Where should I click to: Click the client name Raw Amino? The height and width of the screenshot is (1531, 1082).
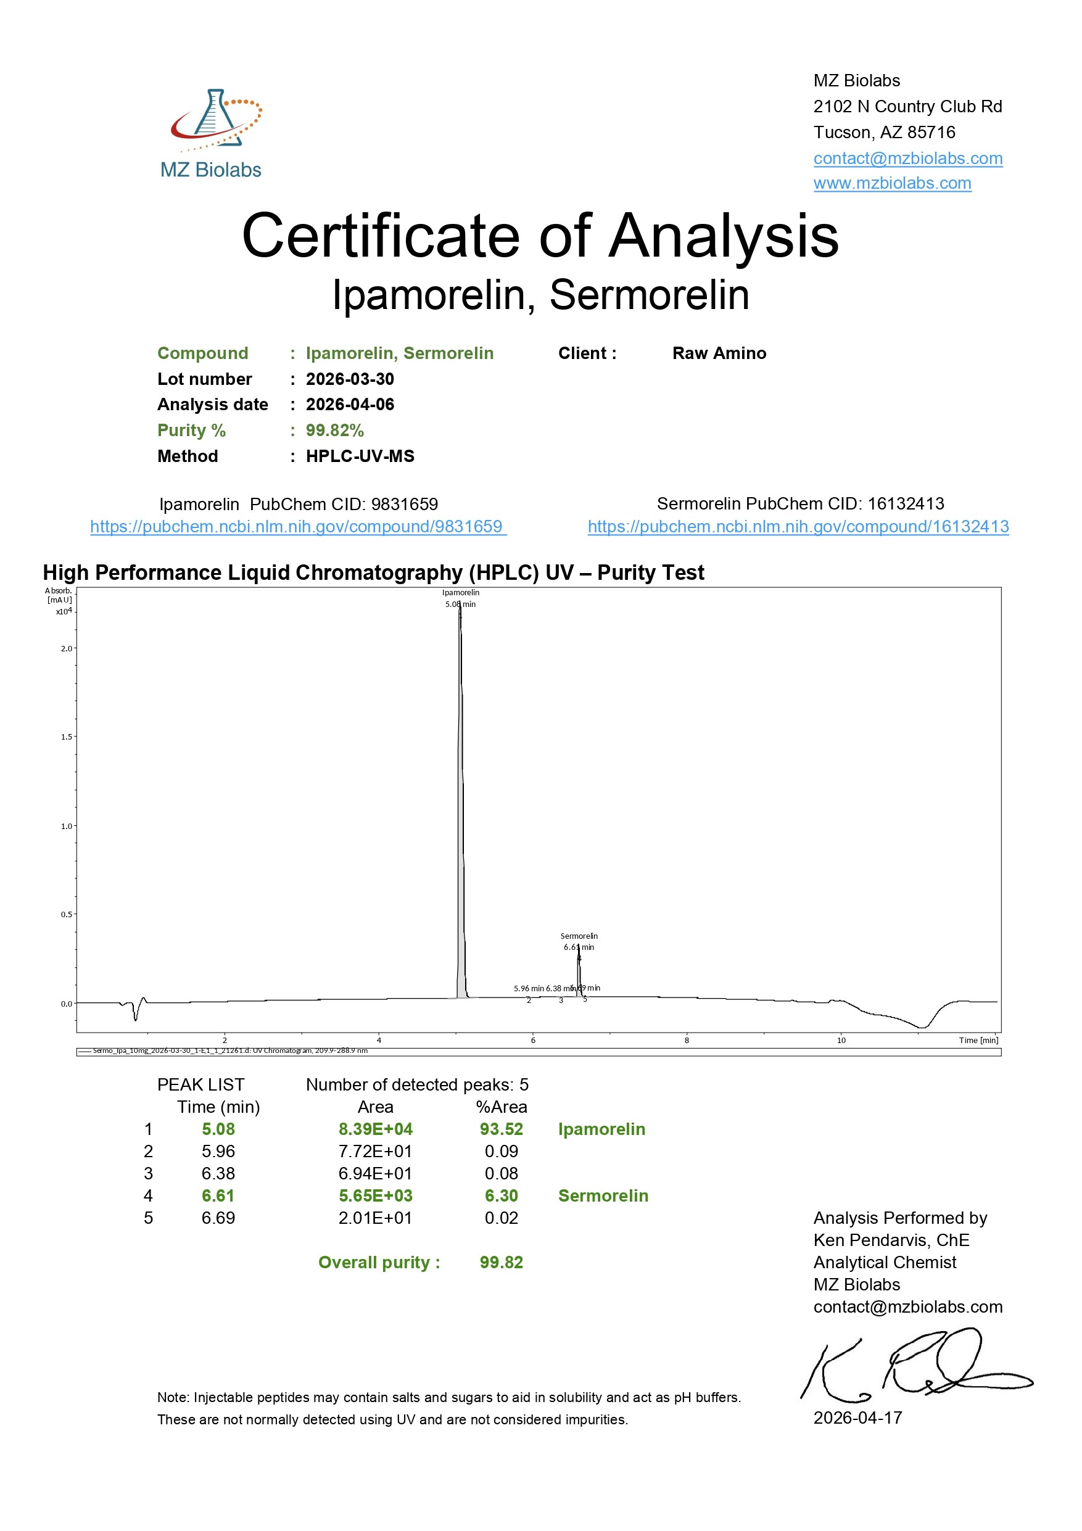click(719, 353)
